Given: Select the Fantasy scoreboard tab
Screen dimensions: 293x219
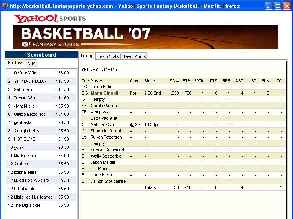Looking at the screenshot, I should [x=15, y=63].
